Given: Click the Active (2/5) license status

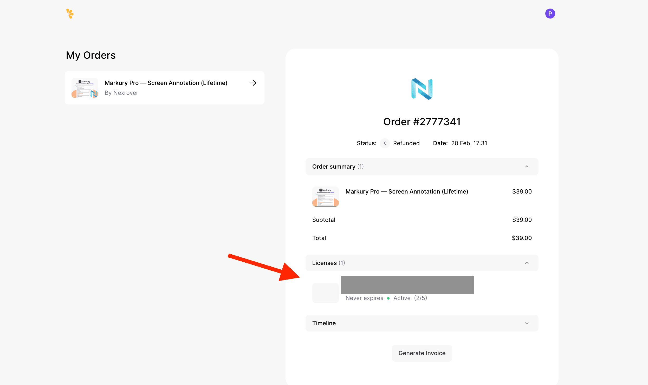Looking at the screenshot, I should tap(410, 298).
